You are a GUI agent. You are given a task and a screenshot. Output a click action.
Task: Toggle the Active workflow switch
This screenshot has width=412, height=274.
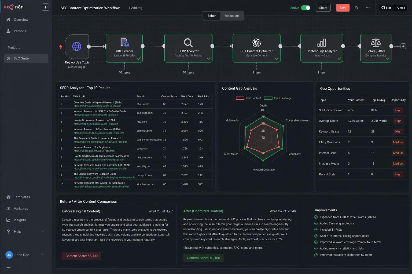[x=306, y=8]
